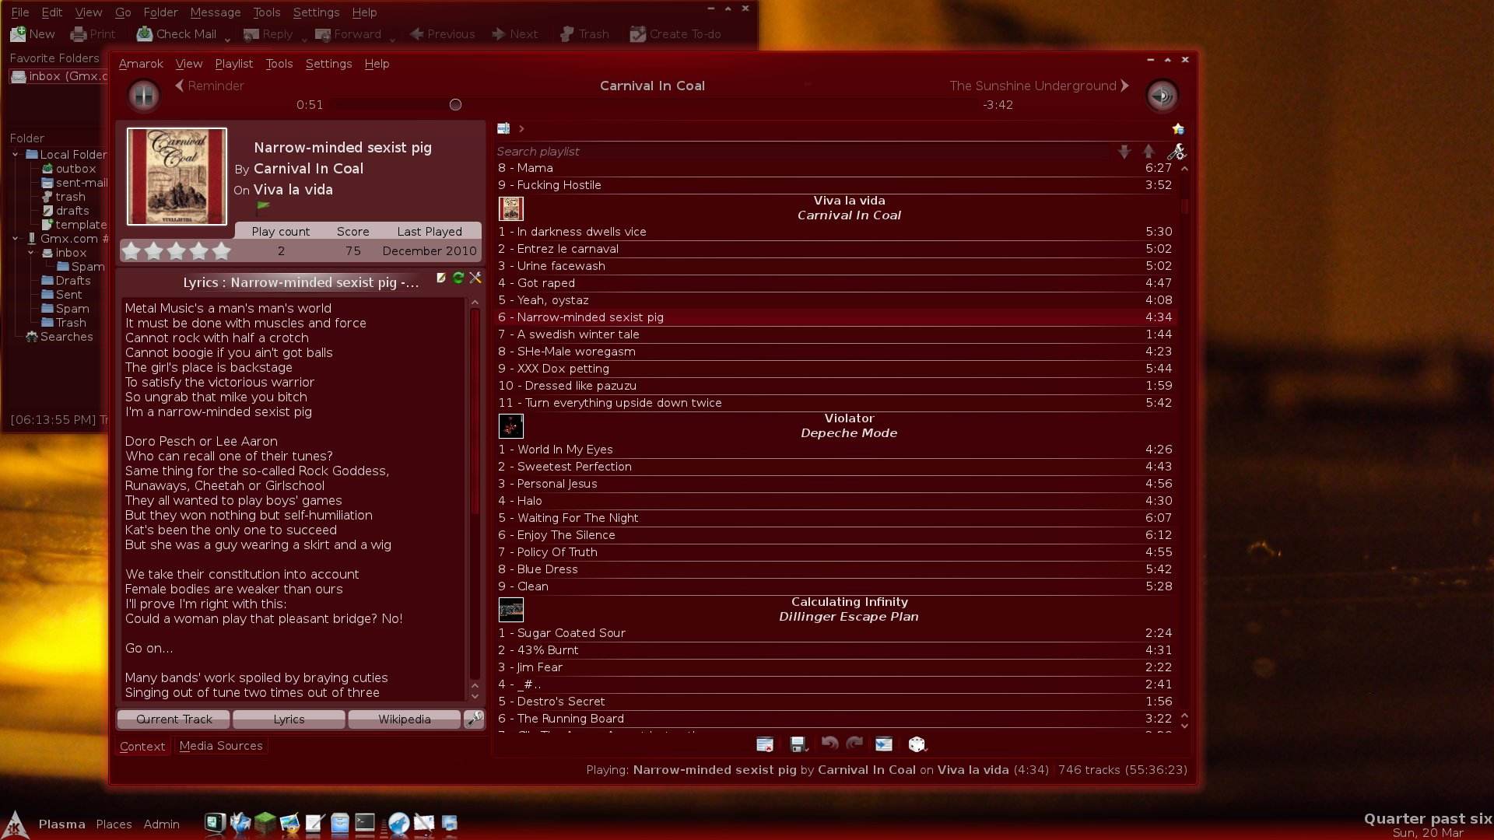The image size is (1494, 840).
Task: Open lyrics applet settings wrench icon
Action: [475, 278]
